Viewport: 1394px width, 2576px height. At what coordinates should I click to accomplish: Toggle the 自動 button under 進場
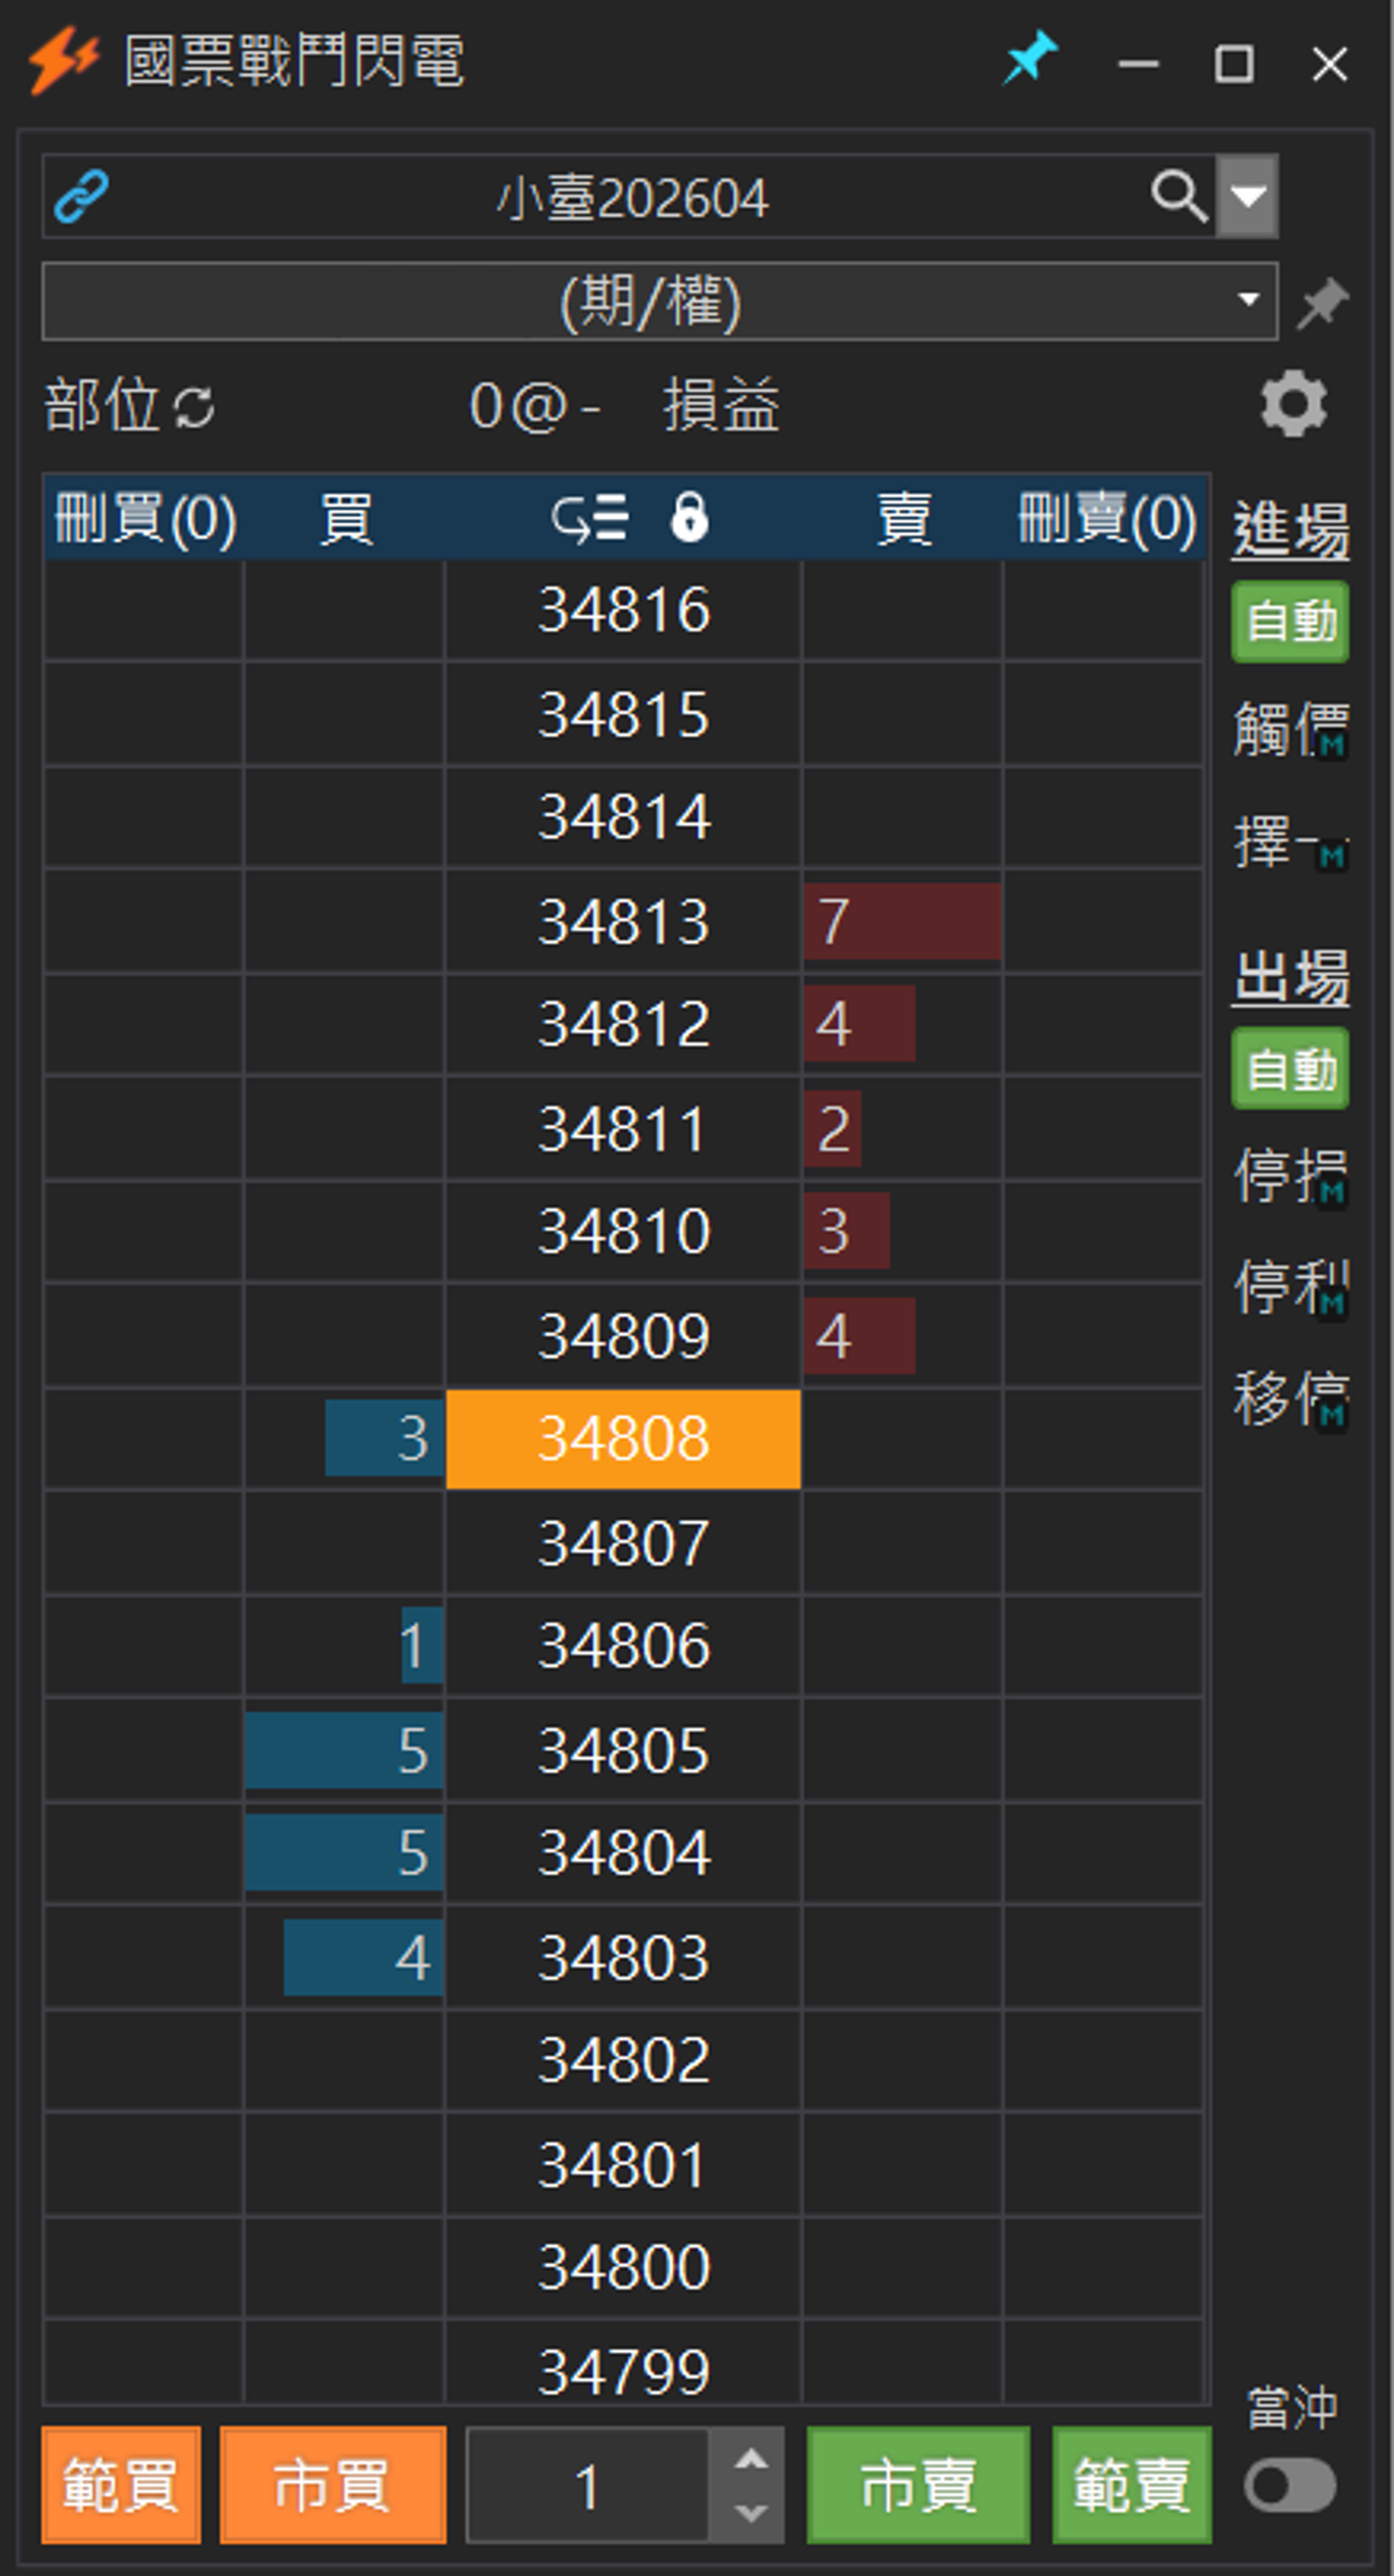point(1289,622)
